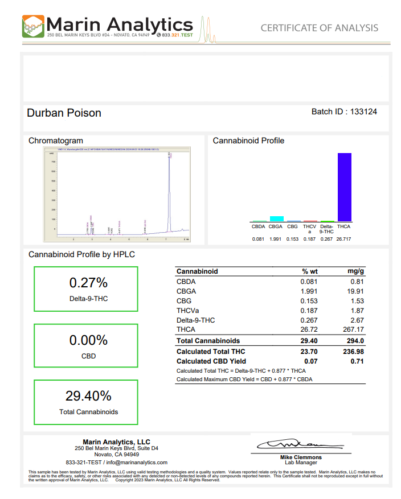Click the Cannabinoid Profile chart heading

pyautogui.click(x=248, y=141)
